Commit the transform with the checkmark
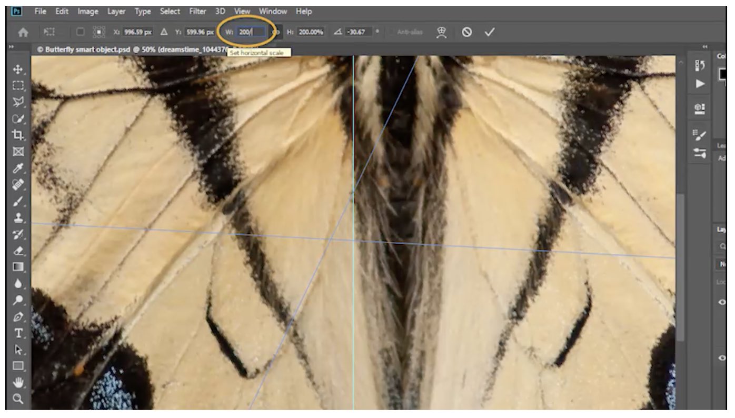Image resolution: width=735 pixels, height=418 pixels. click(490, 32)
